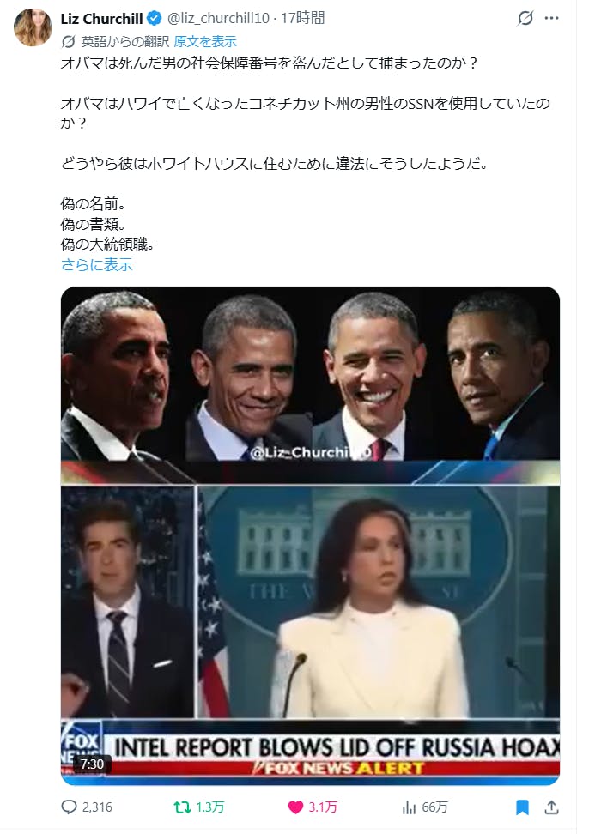Open Liz Churchill's profile avatar
Screen dimensions: 595x834
pos(33,27)
